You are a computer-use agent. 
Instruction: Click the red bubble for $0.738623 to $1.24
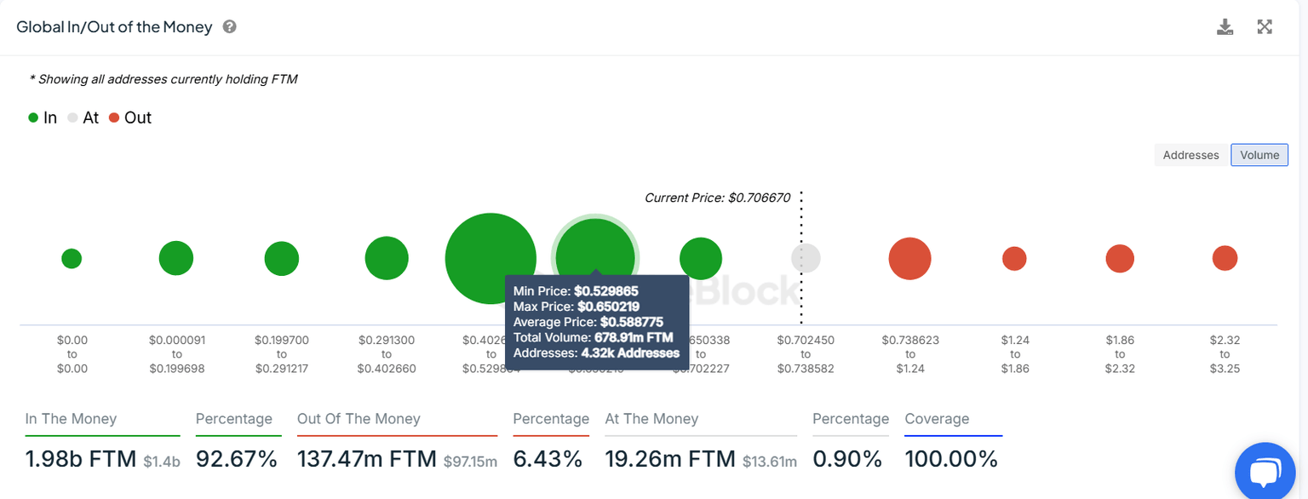coord(909,257)
